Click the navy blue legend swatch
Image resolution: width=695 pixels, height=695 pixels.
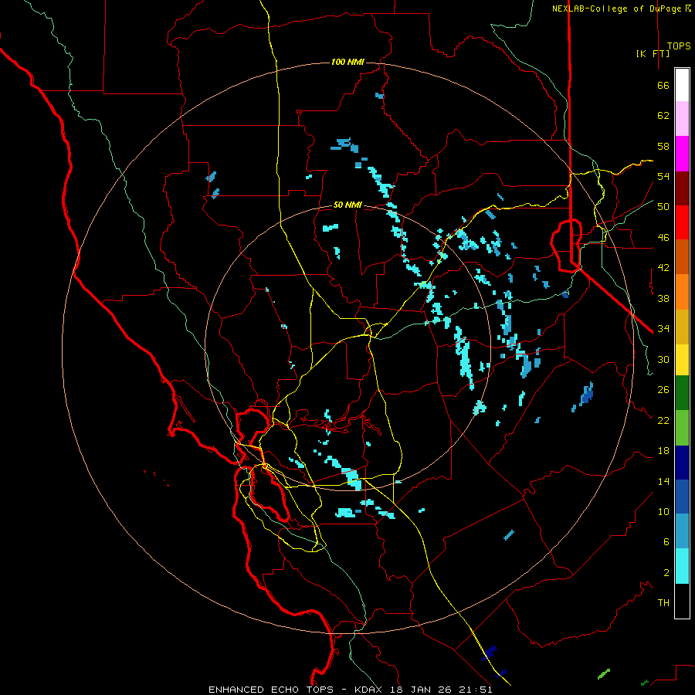click(x=682, y=463)
